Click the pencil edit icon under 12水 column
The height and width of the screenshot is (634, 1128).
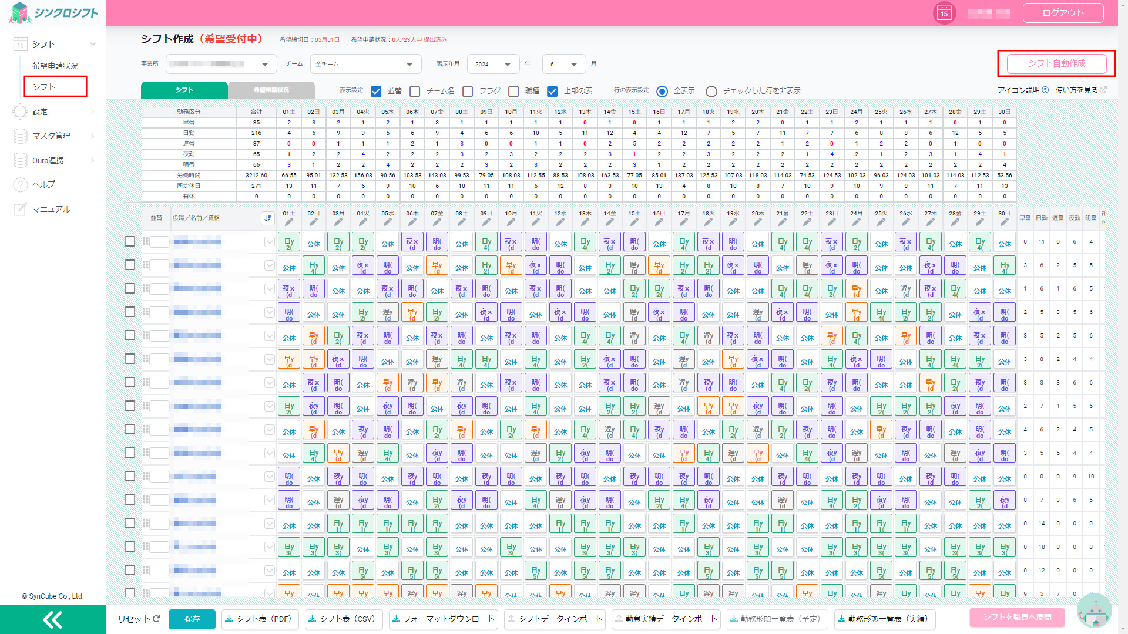(x=560, y=222)
